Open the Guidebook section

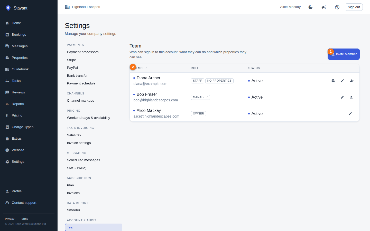tap(29, 69)
